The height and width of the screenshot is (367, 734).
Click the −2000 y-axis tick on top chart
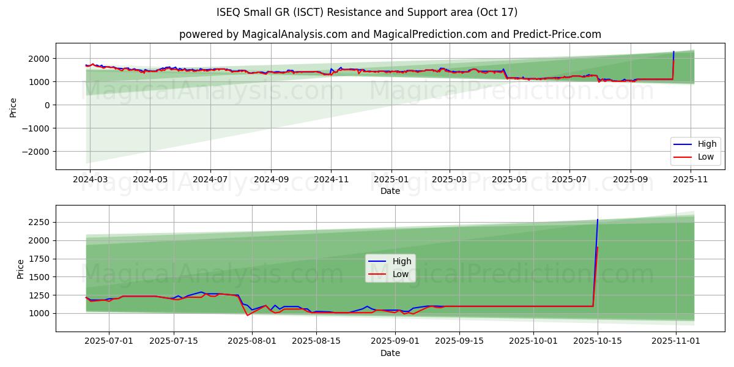[37, 152]
